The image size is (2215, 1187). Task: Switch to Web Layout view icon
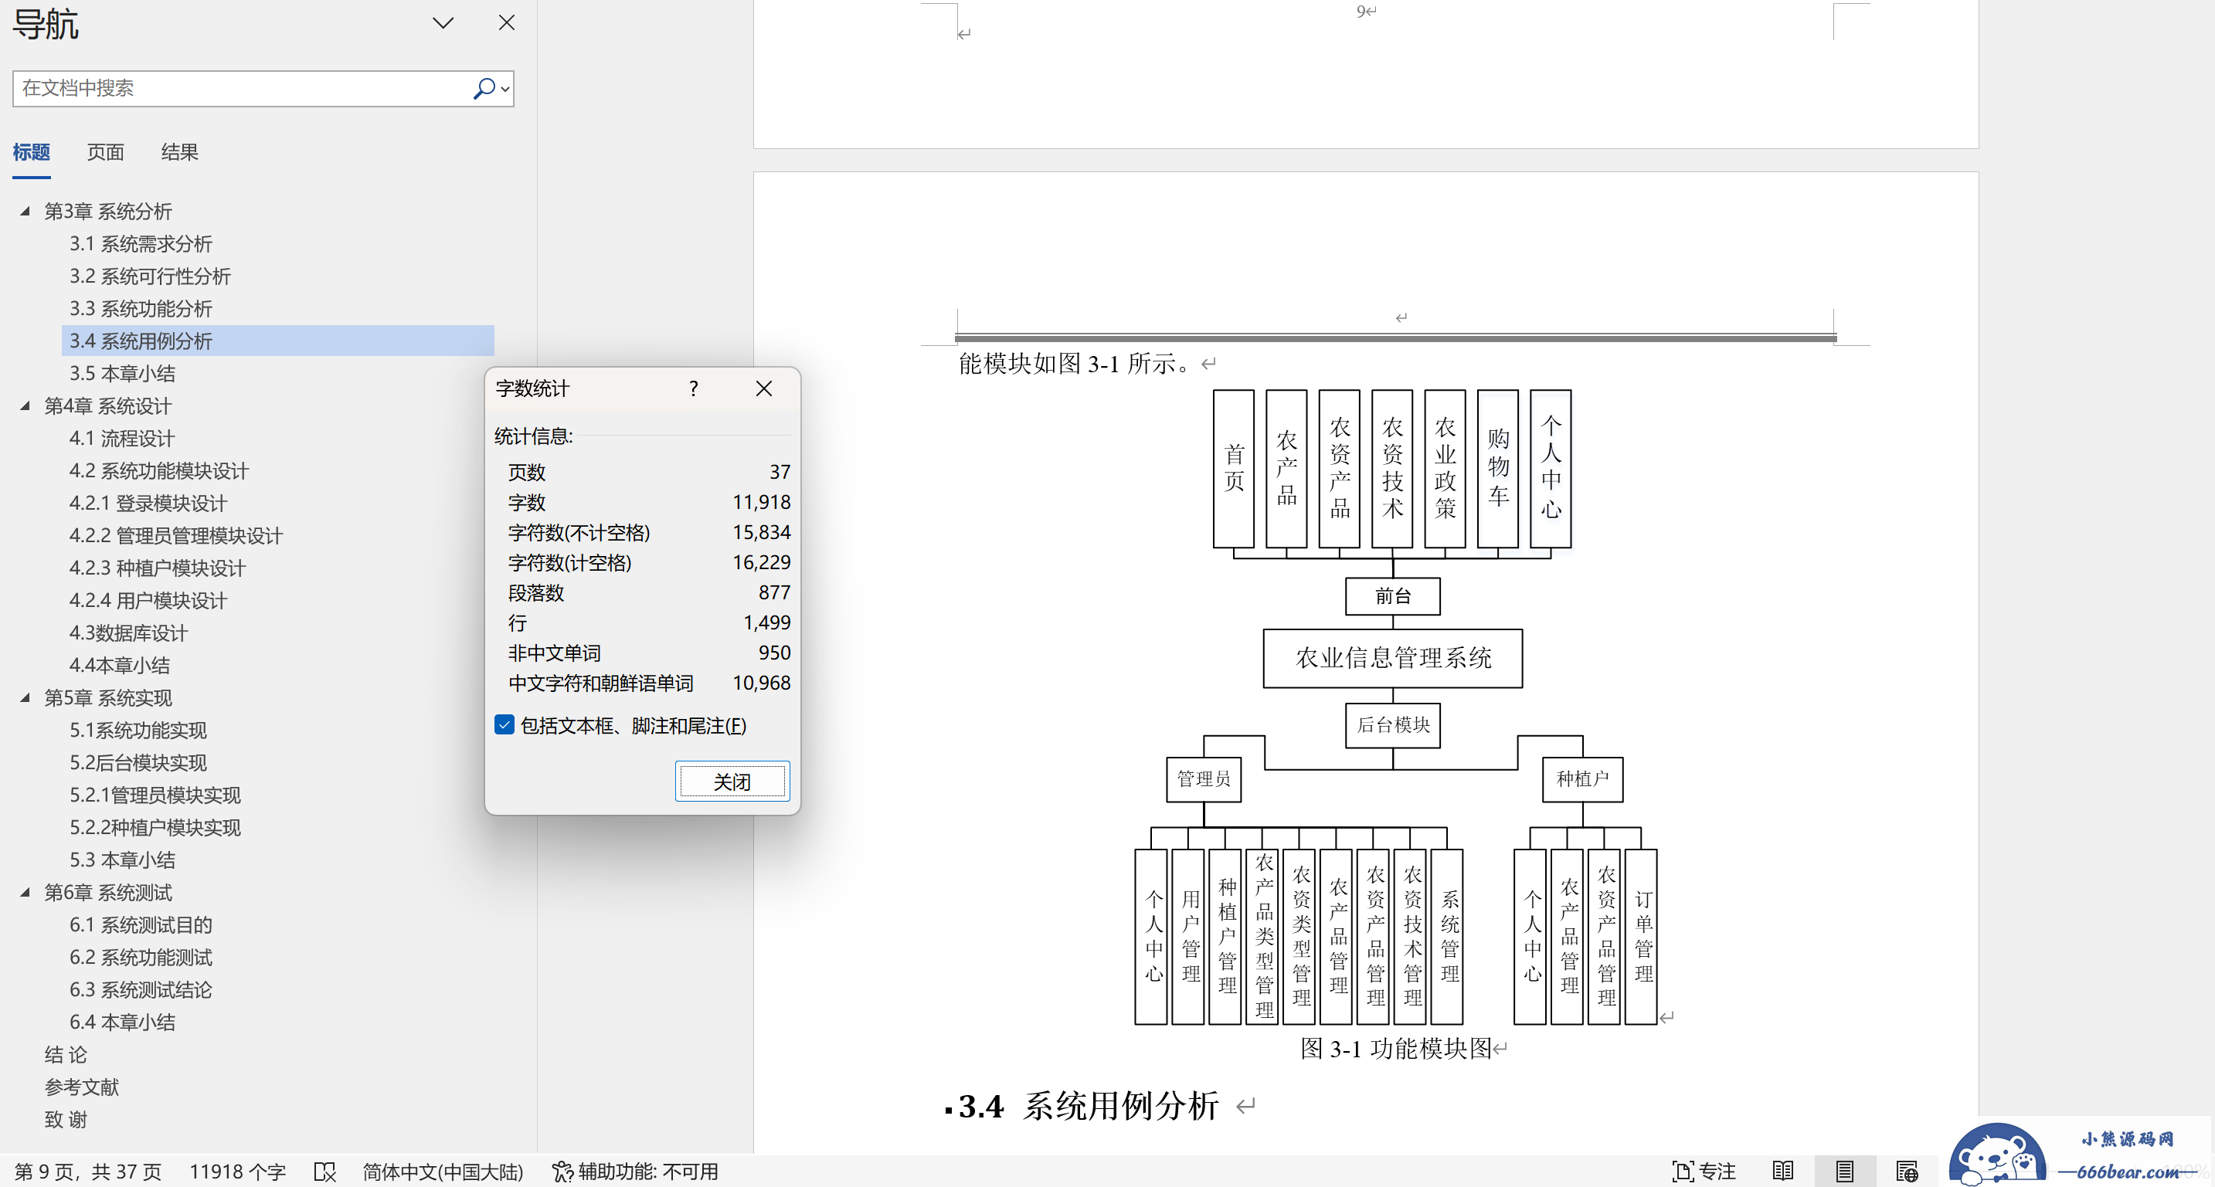[x=1906, y=1172]
